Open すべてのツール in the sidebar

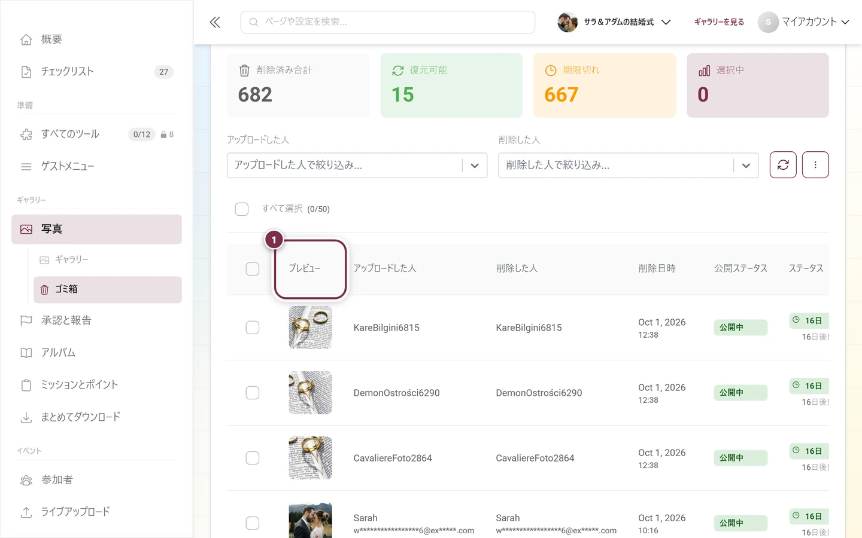96,134
